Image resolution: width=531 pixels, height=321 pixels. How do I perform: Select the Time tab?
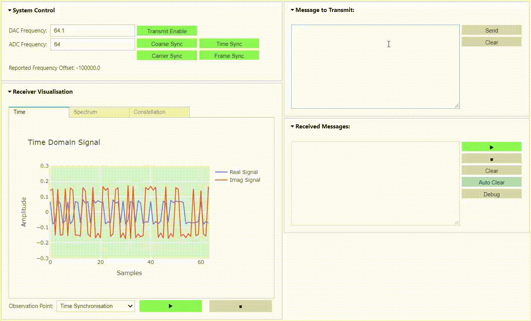click(x=39, y=112)
